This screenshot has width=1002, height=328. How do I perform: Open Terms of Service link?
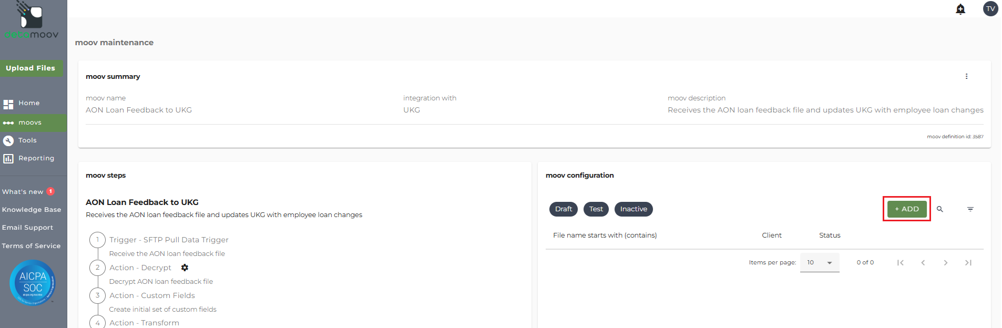pyautogui.click(x=31, y=246)
